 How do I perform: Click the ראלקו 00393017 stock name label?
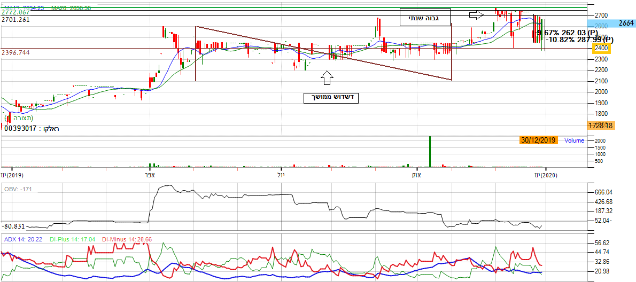pos(31,128)
